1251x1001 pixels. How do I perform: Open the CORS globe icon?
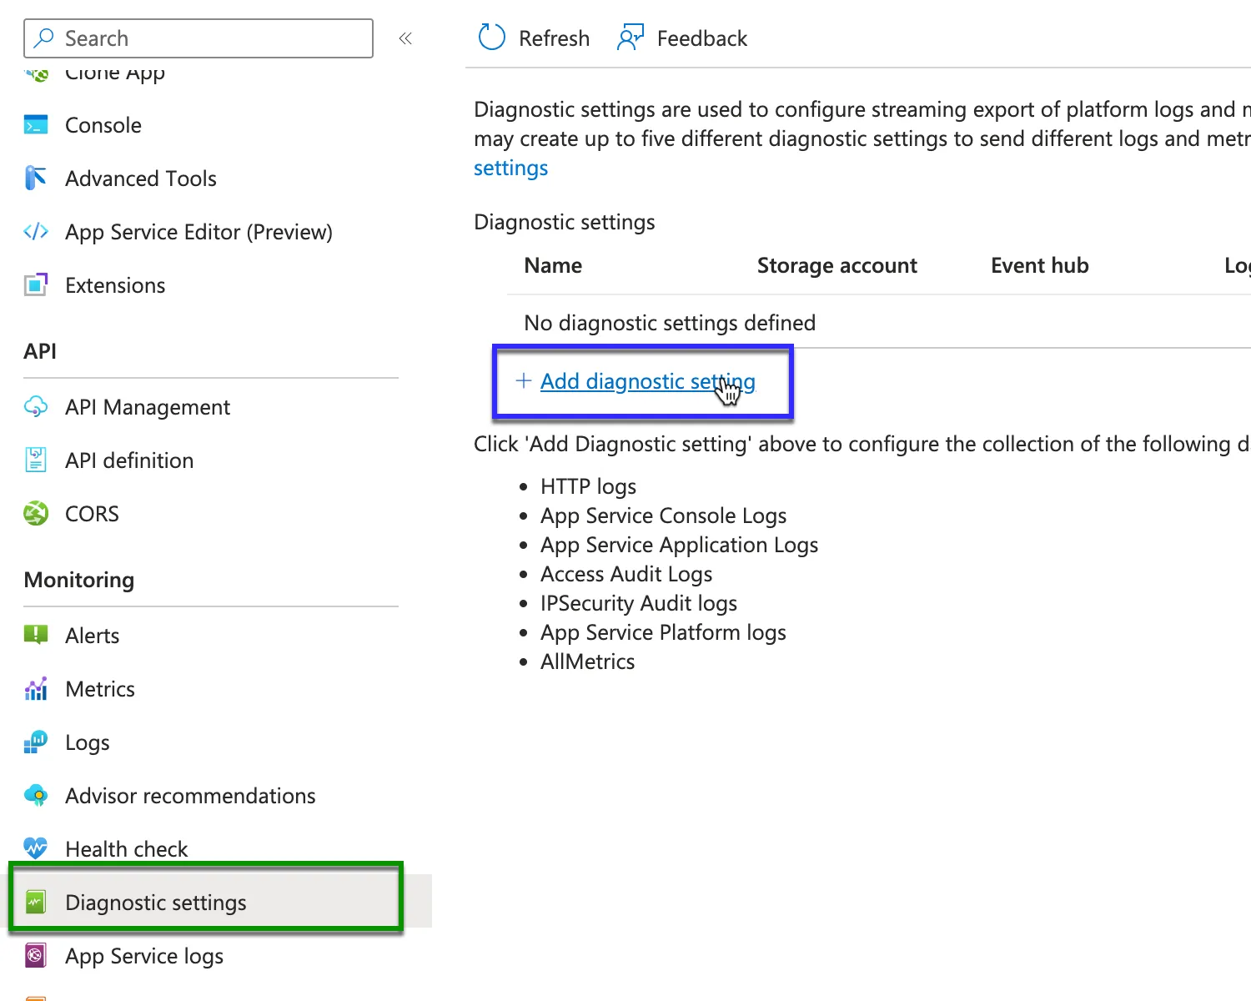[x=36, y=514]
